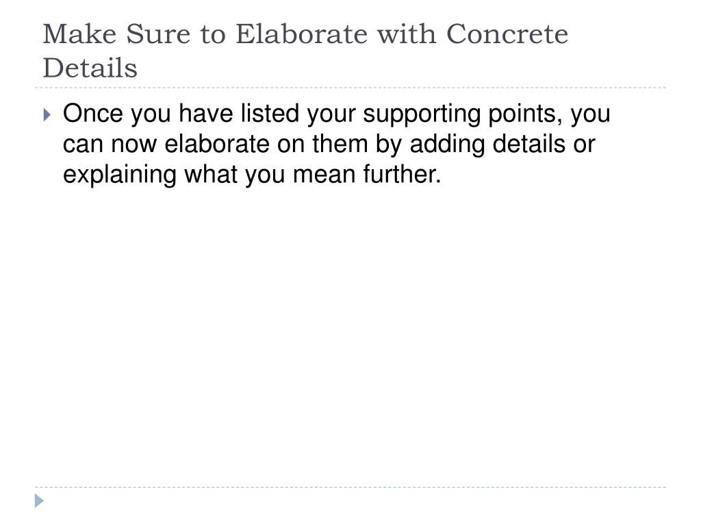Click the dotted divider line under the title
This screenshot has height=526, width=701.
coord(350,88)
